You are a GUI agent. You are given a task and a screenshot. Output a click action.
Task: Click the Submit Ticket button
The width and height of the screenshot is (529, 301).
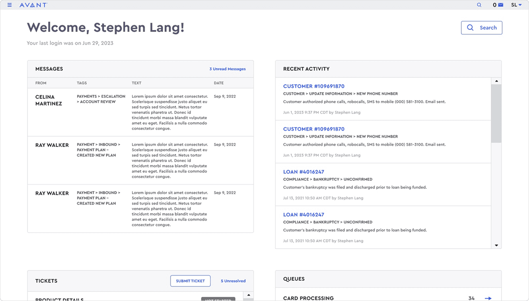[x=190, y=281]
